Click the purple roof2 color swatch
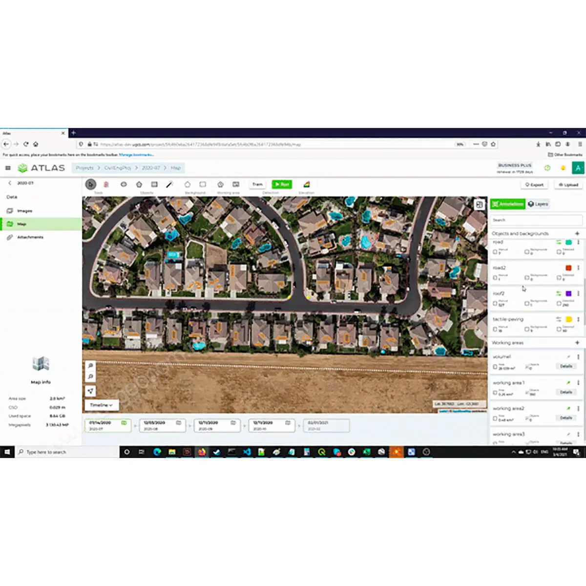The width and height of the screenshot is (586, 586). [568, 293]
